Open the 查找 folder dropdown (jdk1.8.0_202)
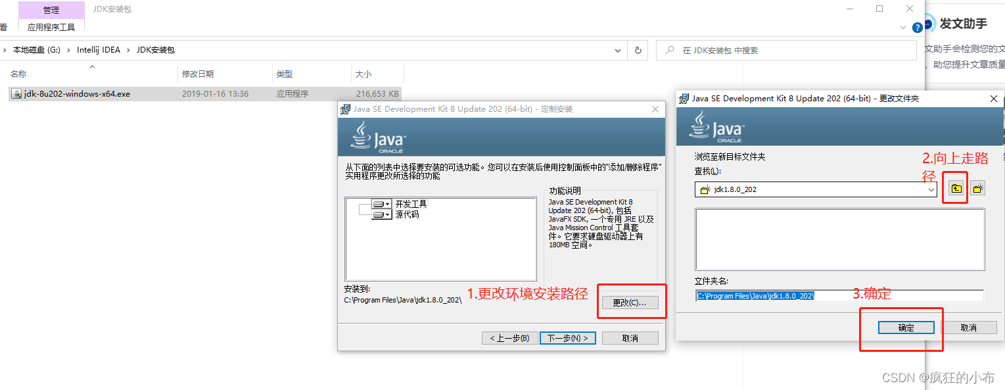 (x=931, y=189)
